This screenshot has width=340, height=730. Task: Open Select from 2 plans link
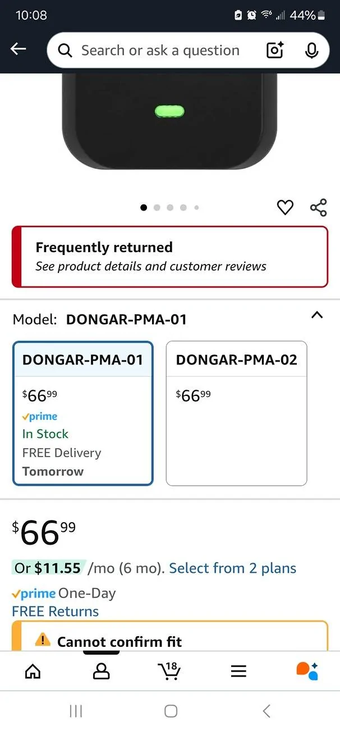click(232, 568)
